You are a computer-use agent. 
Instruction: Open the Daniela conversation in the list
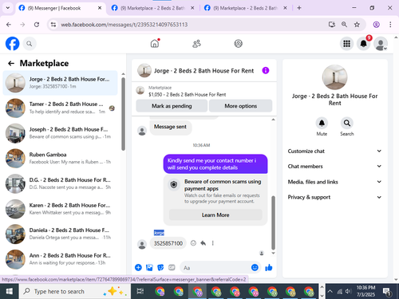(x=60, y=234)
